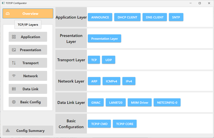
Task: Open the LAN8720 PHY driver module
Action: coord(116,102)
